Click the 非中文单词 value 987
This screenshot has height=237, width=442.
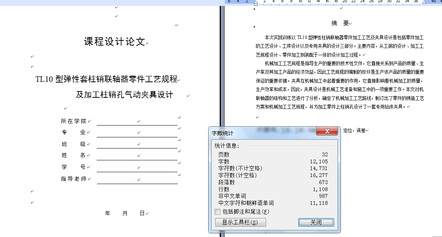click(x=323, y=196)
